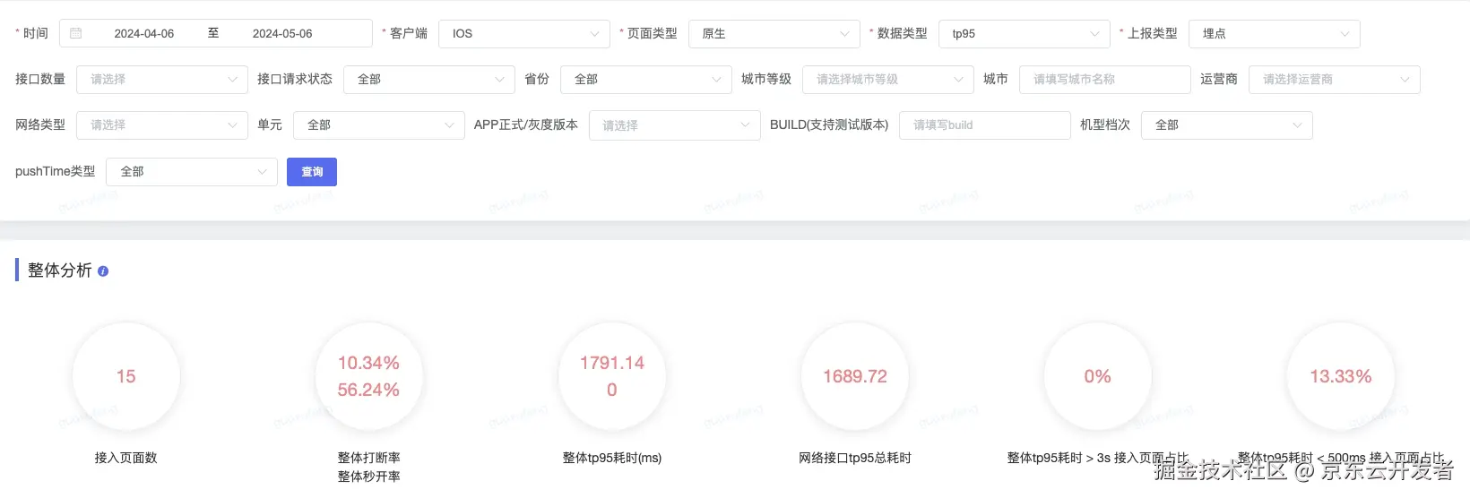The image size is (1470, 498).
Task: Expand the 城市等级 dropdown
Action: (888, 79)
